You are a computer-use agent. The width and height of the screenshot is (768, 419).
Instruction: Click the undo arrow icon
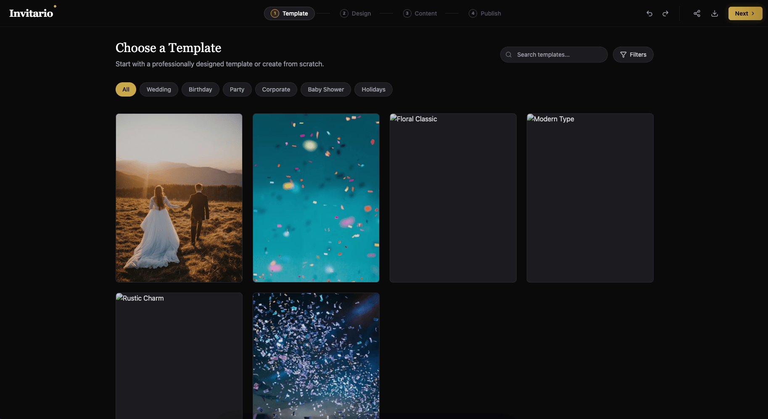point(649,13)
